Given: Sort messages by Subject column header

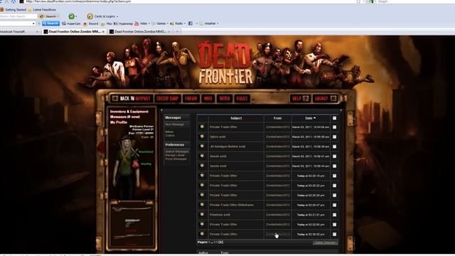Looking at the screenshot, I should 236,118.
